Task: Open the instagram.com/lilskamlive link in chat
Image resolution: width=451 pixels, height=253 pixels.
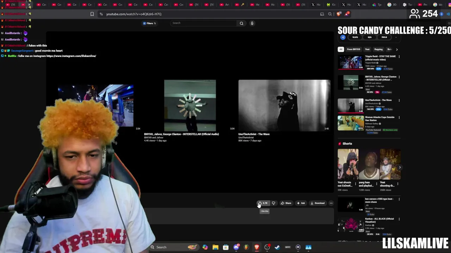Action: pos(71,56)
